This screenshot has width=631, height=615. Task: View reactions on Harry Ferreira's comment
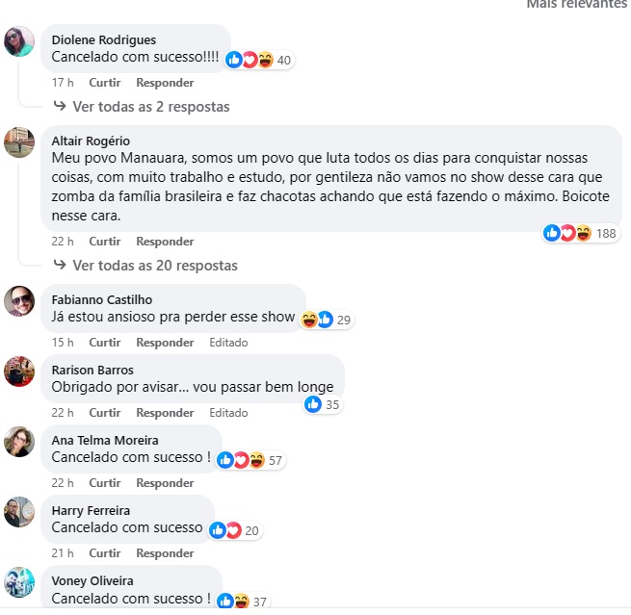click(235, 530)
